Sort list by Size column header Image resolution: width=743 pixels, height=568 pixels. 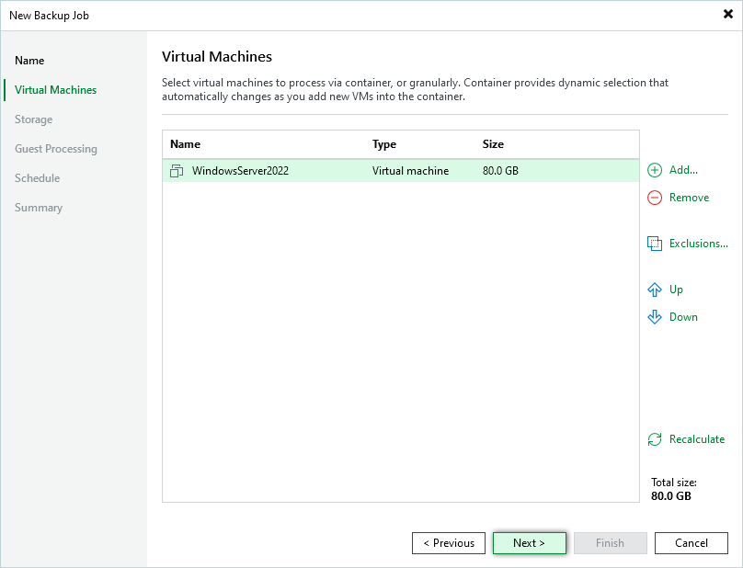point(493,144)
